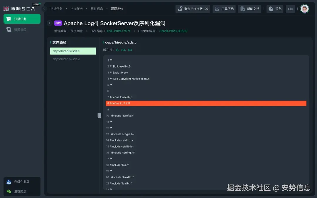317x198 pixels.
Task: Click highlighted line #define LUA LIB
Action: coord(206,104)
